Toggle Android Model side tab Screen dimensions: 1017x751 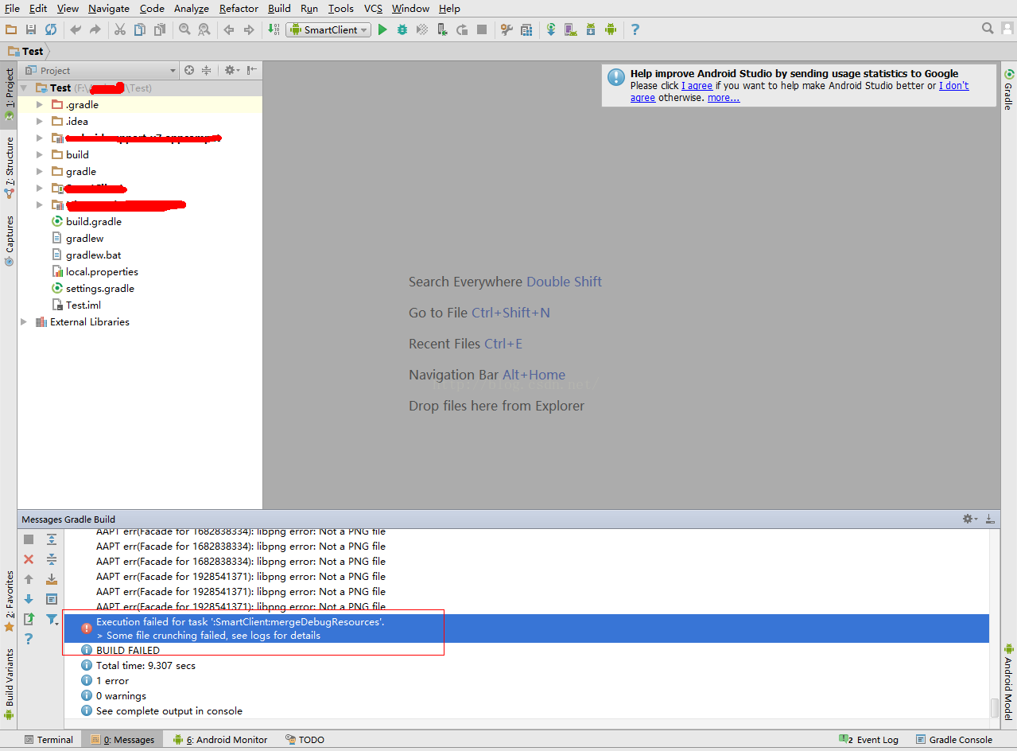click(x=1008, y=682)
